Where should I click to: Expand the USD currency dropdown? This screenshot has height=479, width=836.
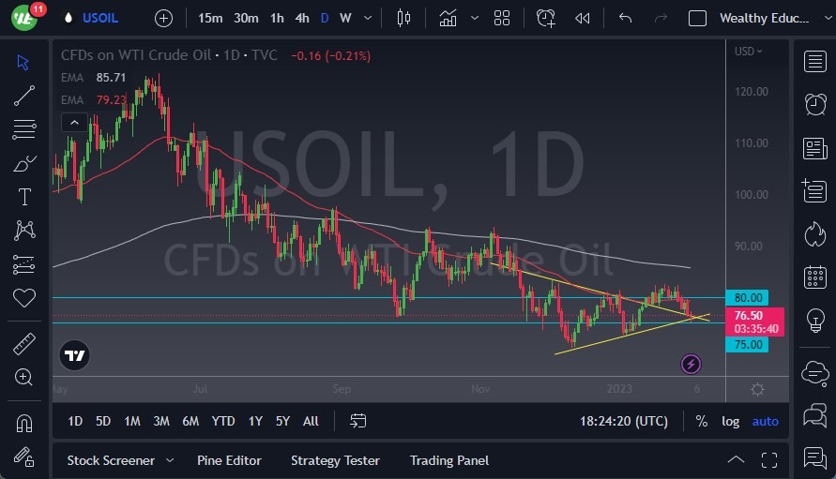(748, 52)
